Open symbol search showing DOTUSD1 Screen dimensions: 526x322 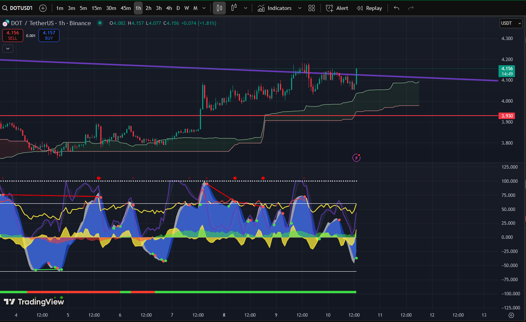coord(18,8)
